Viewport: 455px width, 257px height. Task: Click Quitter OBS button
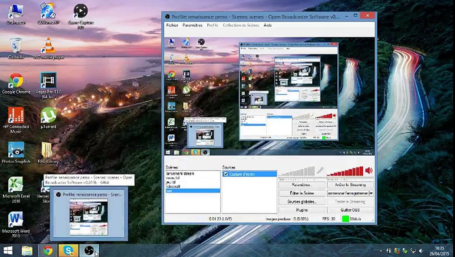[x=350, y=210]
